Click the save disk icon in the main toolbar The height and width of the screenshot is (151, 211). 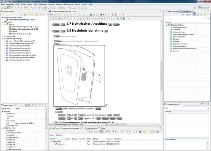(5, 8)
